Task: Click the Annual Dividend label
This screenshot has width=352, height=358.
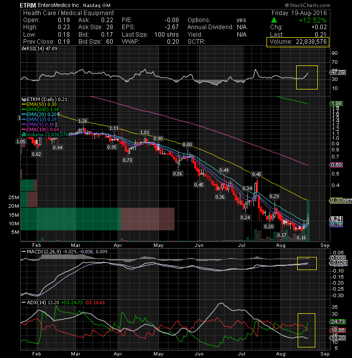Action: click(x=211, y=27)
